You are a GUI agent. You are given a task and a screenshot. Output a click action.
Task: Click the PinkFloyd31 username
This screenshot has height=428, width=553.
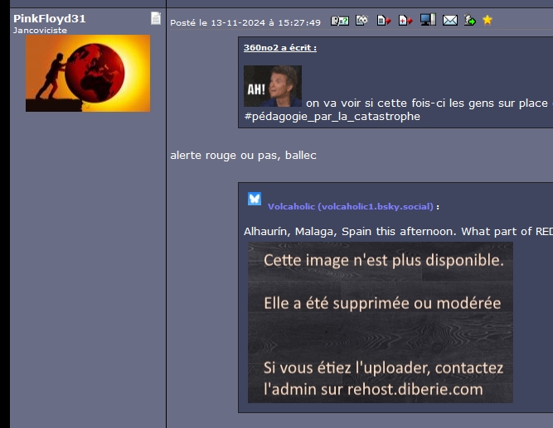[x=50, y=18]
